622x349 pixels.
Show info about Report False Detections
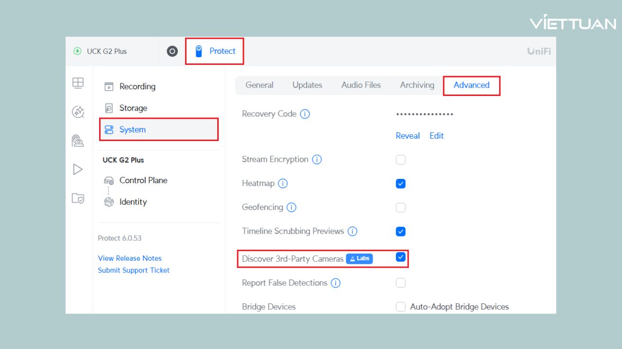point(335,283)
